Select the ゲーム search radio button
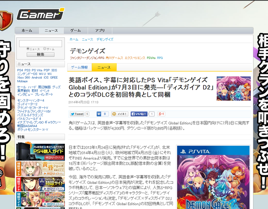Screen dimensions: 268x209 pyautogui.click(x=45, y=48)
